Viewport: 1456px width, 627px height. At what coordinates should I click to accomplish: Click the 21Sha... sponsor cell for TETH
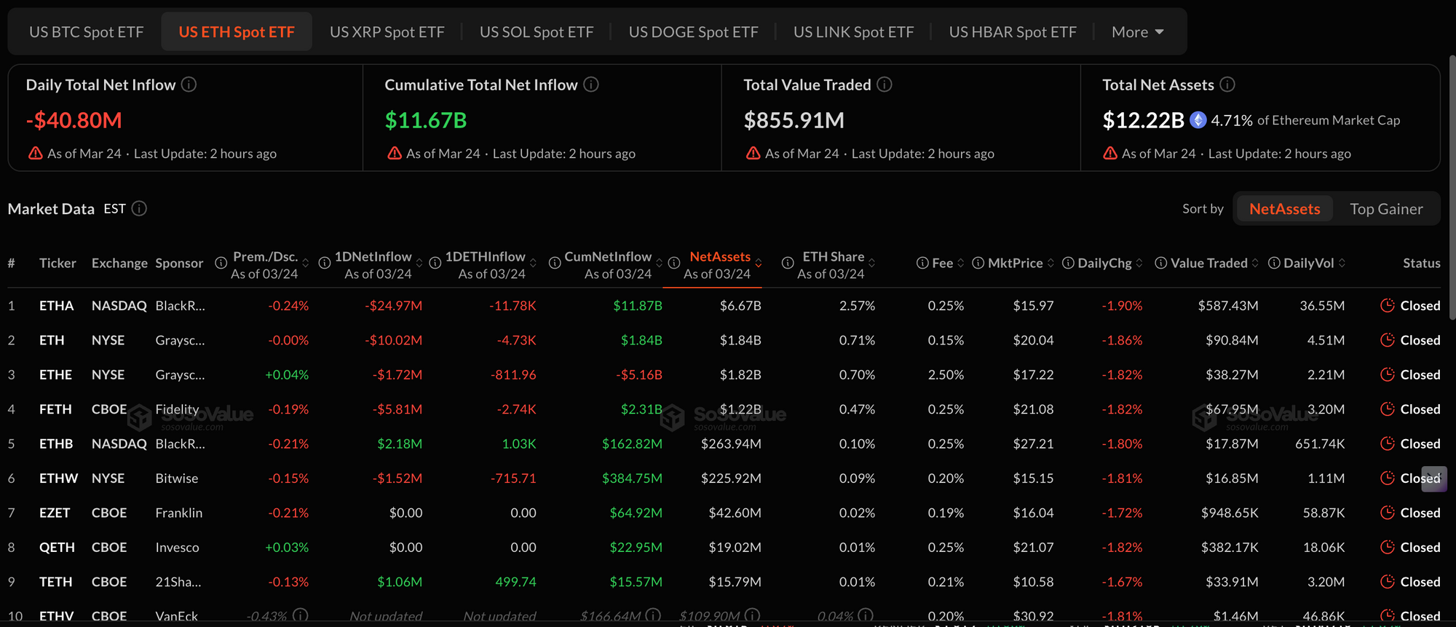178,582
